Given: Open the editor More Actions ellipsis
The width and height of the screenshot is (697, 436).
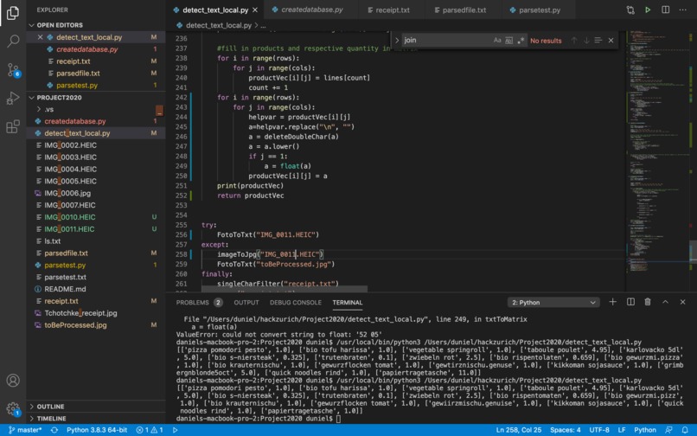Looking at the screenshot, I should click(x=683, y=10).
